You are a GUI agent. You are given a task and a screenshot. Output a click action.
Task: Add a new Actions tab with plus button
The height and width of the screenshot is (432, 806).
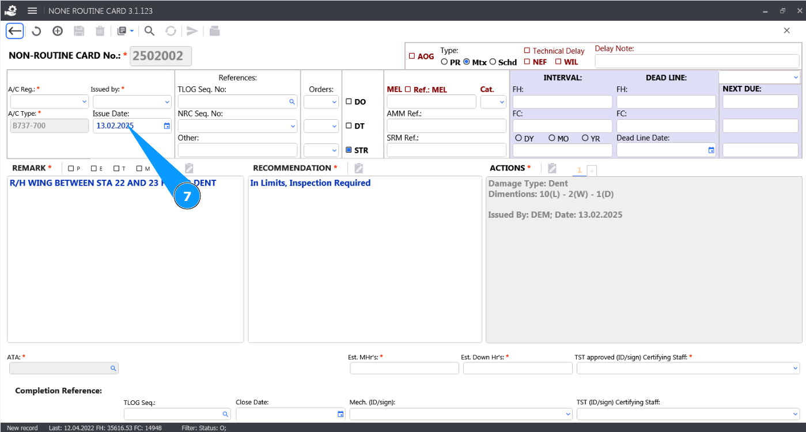[x=592, y=170]
